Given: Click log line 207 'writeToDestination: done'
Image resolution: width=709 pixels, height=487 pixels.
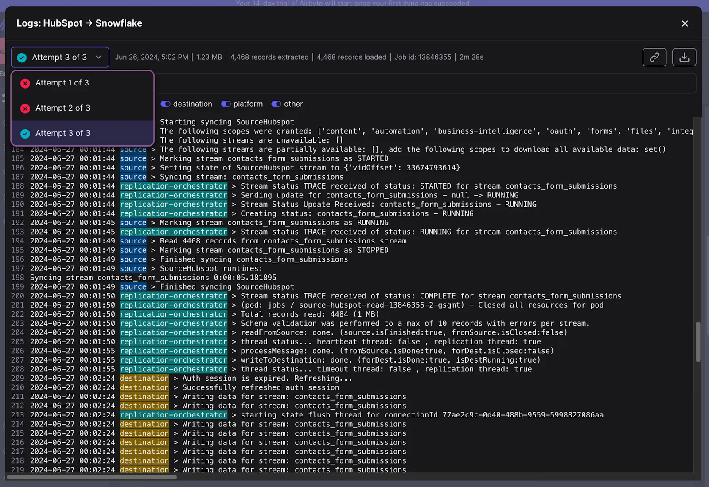Looking at the screenshot, I should 276,360.
